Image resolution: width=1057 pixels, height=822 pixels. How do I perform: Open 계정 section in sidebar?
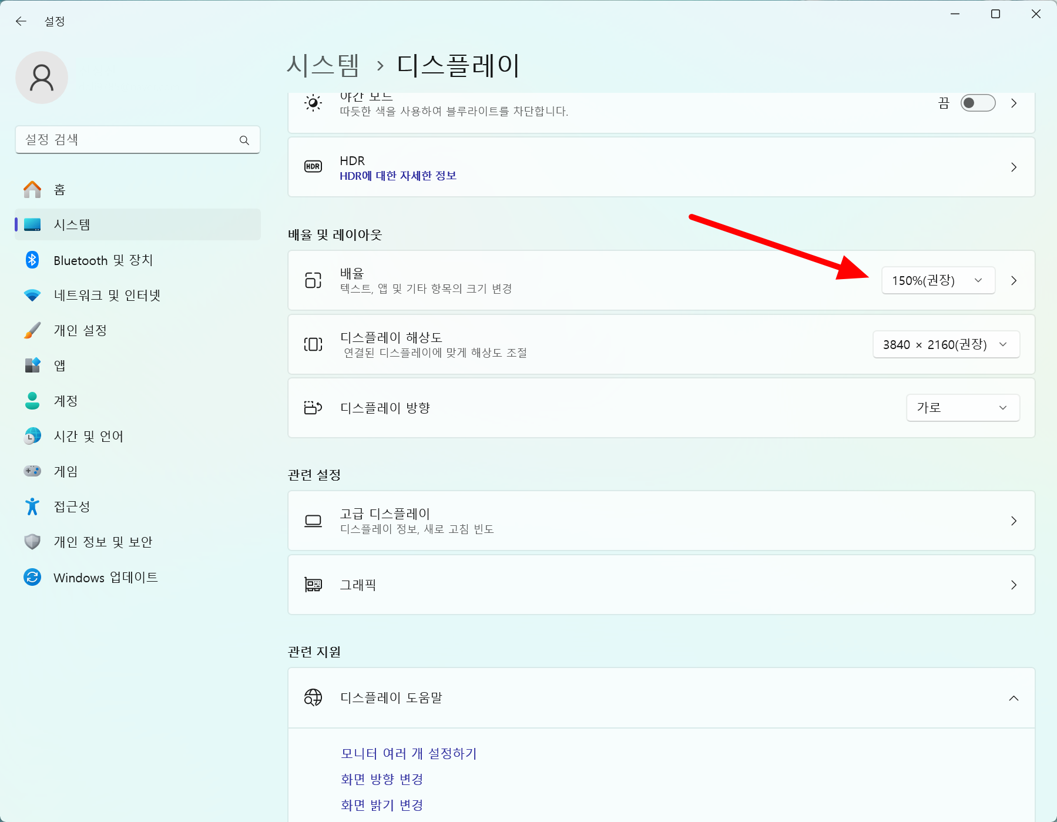(137, 401)
